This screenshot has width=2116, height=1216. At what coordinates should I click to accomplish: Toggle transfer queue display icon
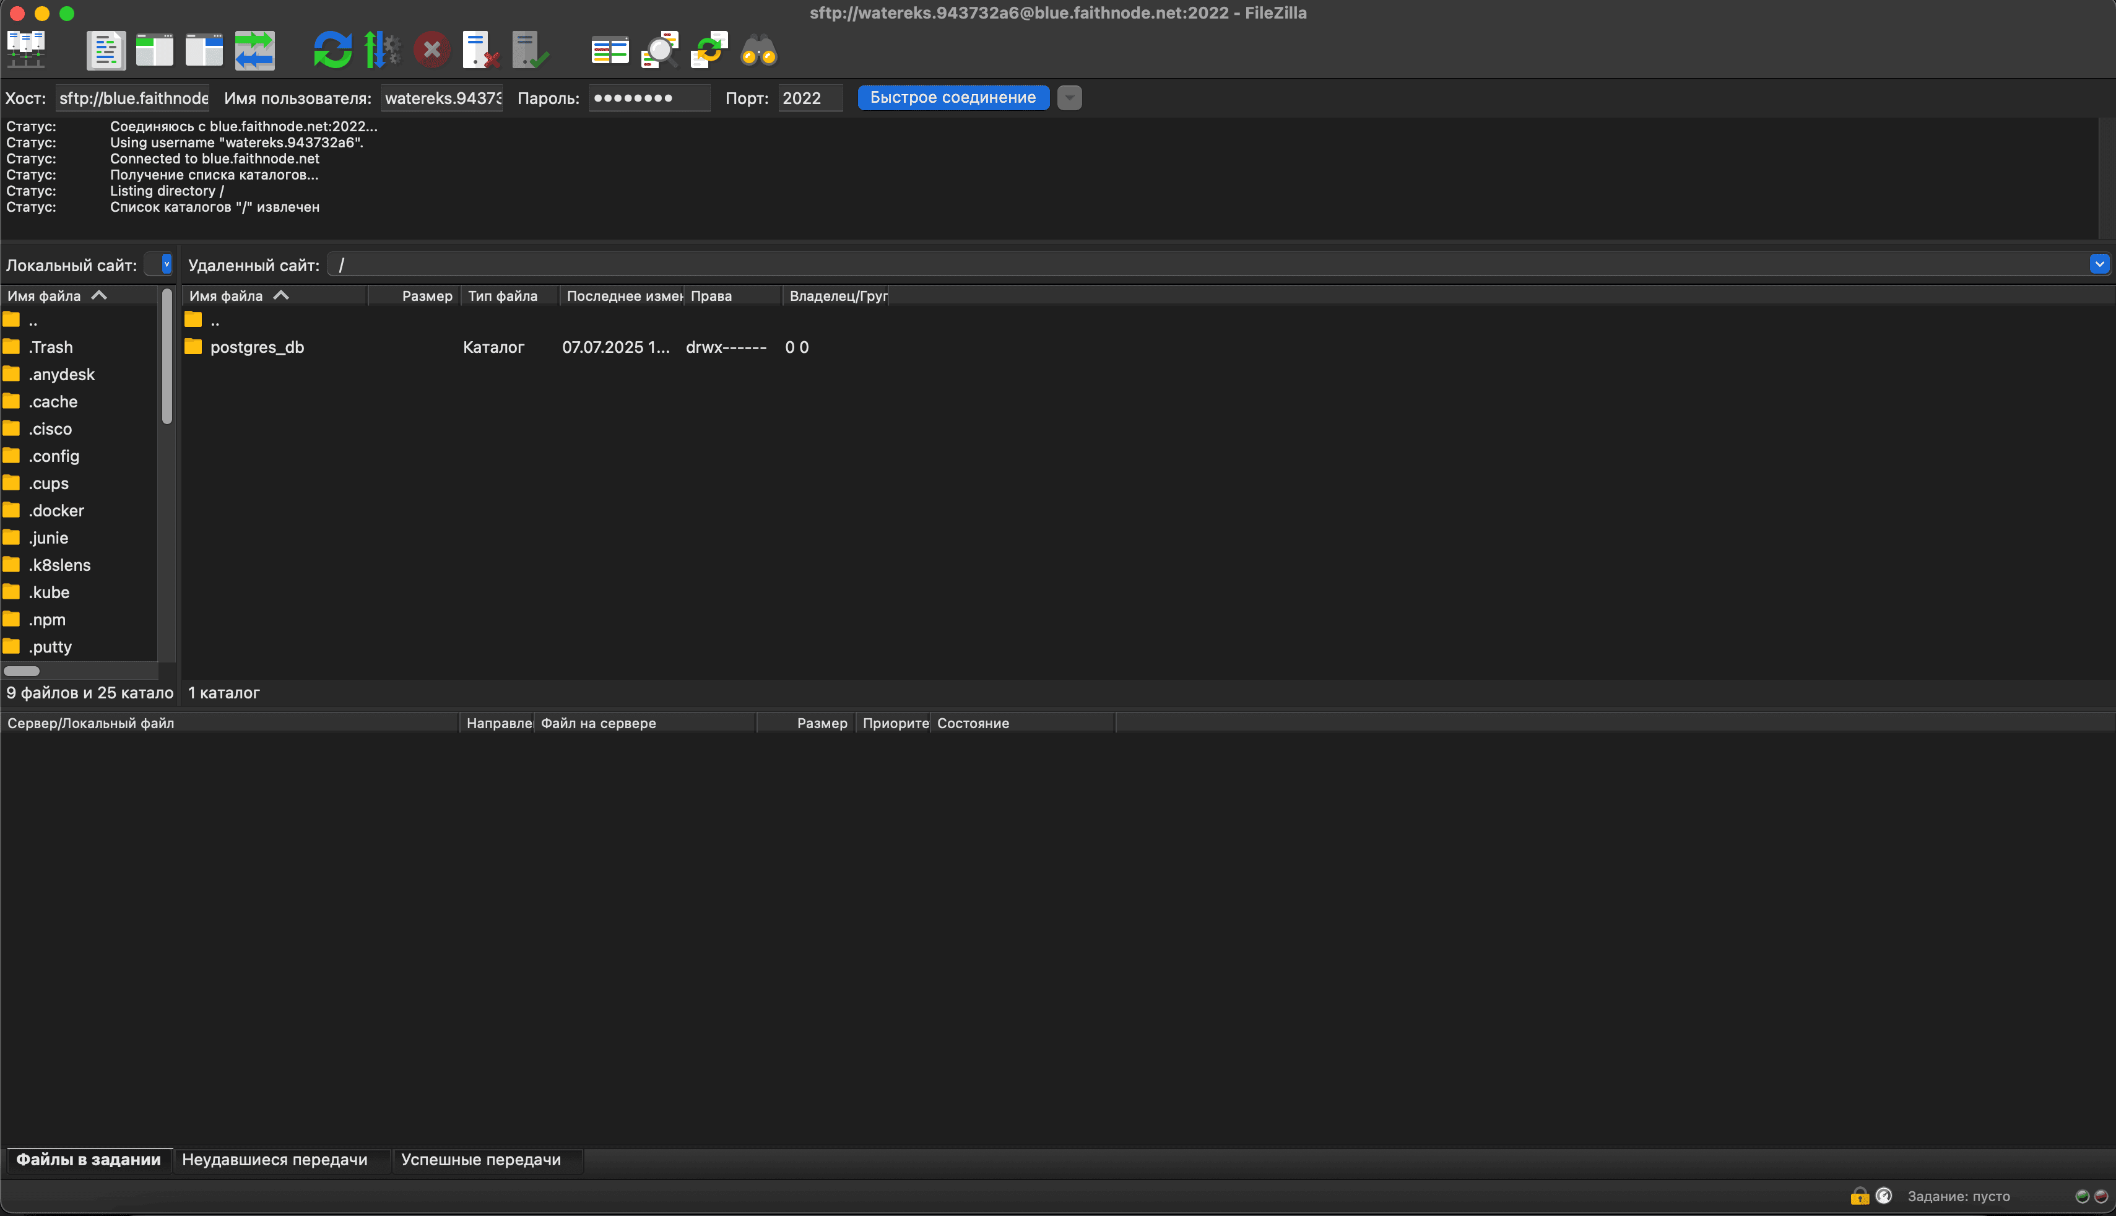coord(254,50)
